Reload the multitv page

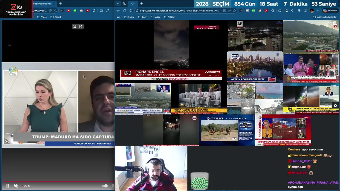(124, 11)
